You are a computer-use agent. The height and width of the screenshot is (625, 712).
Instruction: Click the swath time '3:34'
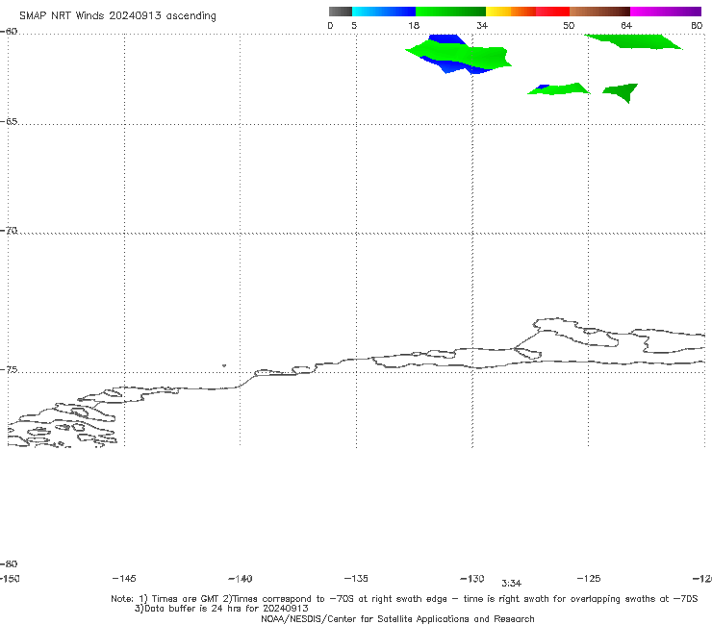[x=511, y=584]
